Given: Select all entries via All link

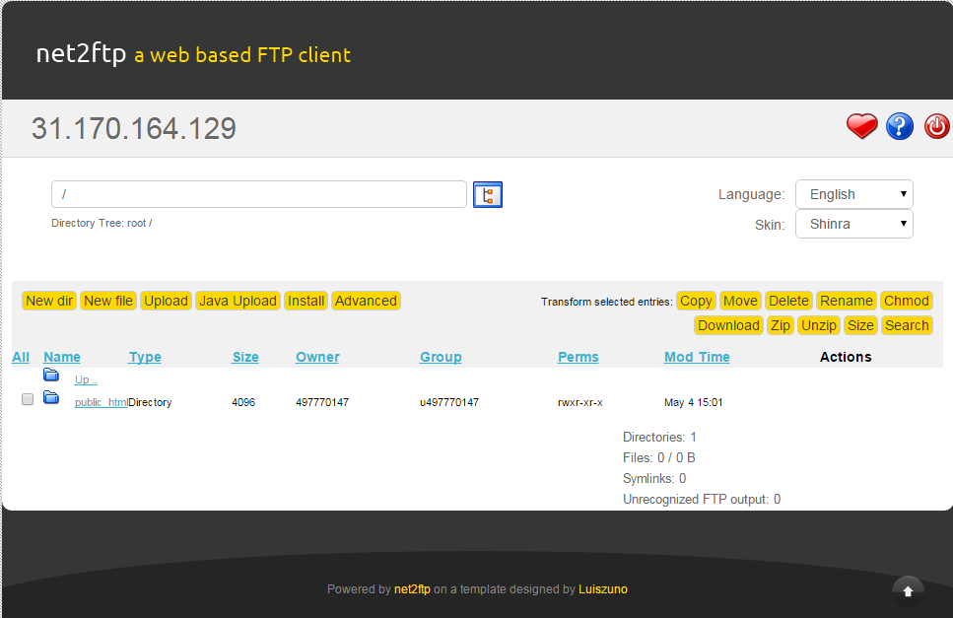Looking at the screenshot, I should pyautogui.click(x=21, y=358).
